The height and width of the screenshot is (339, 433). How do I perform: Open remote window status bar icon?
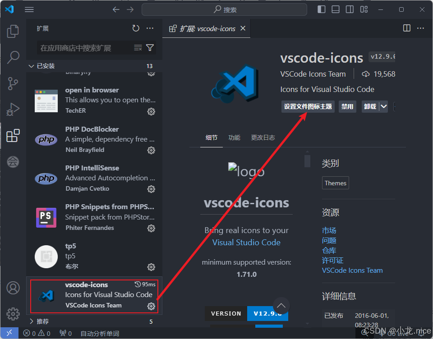click(9, 333)
